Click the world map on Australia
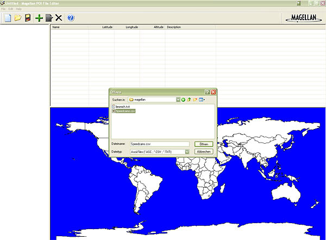This screenshot has height=240, width=326. 286,193
